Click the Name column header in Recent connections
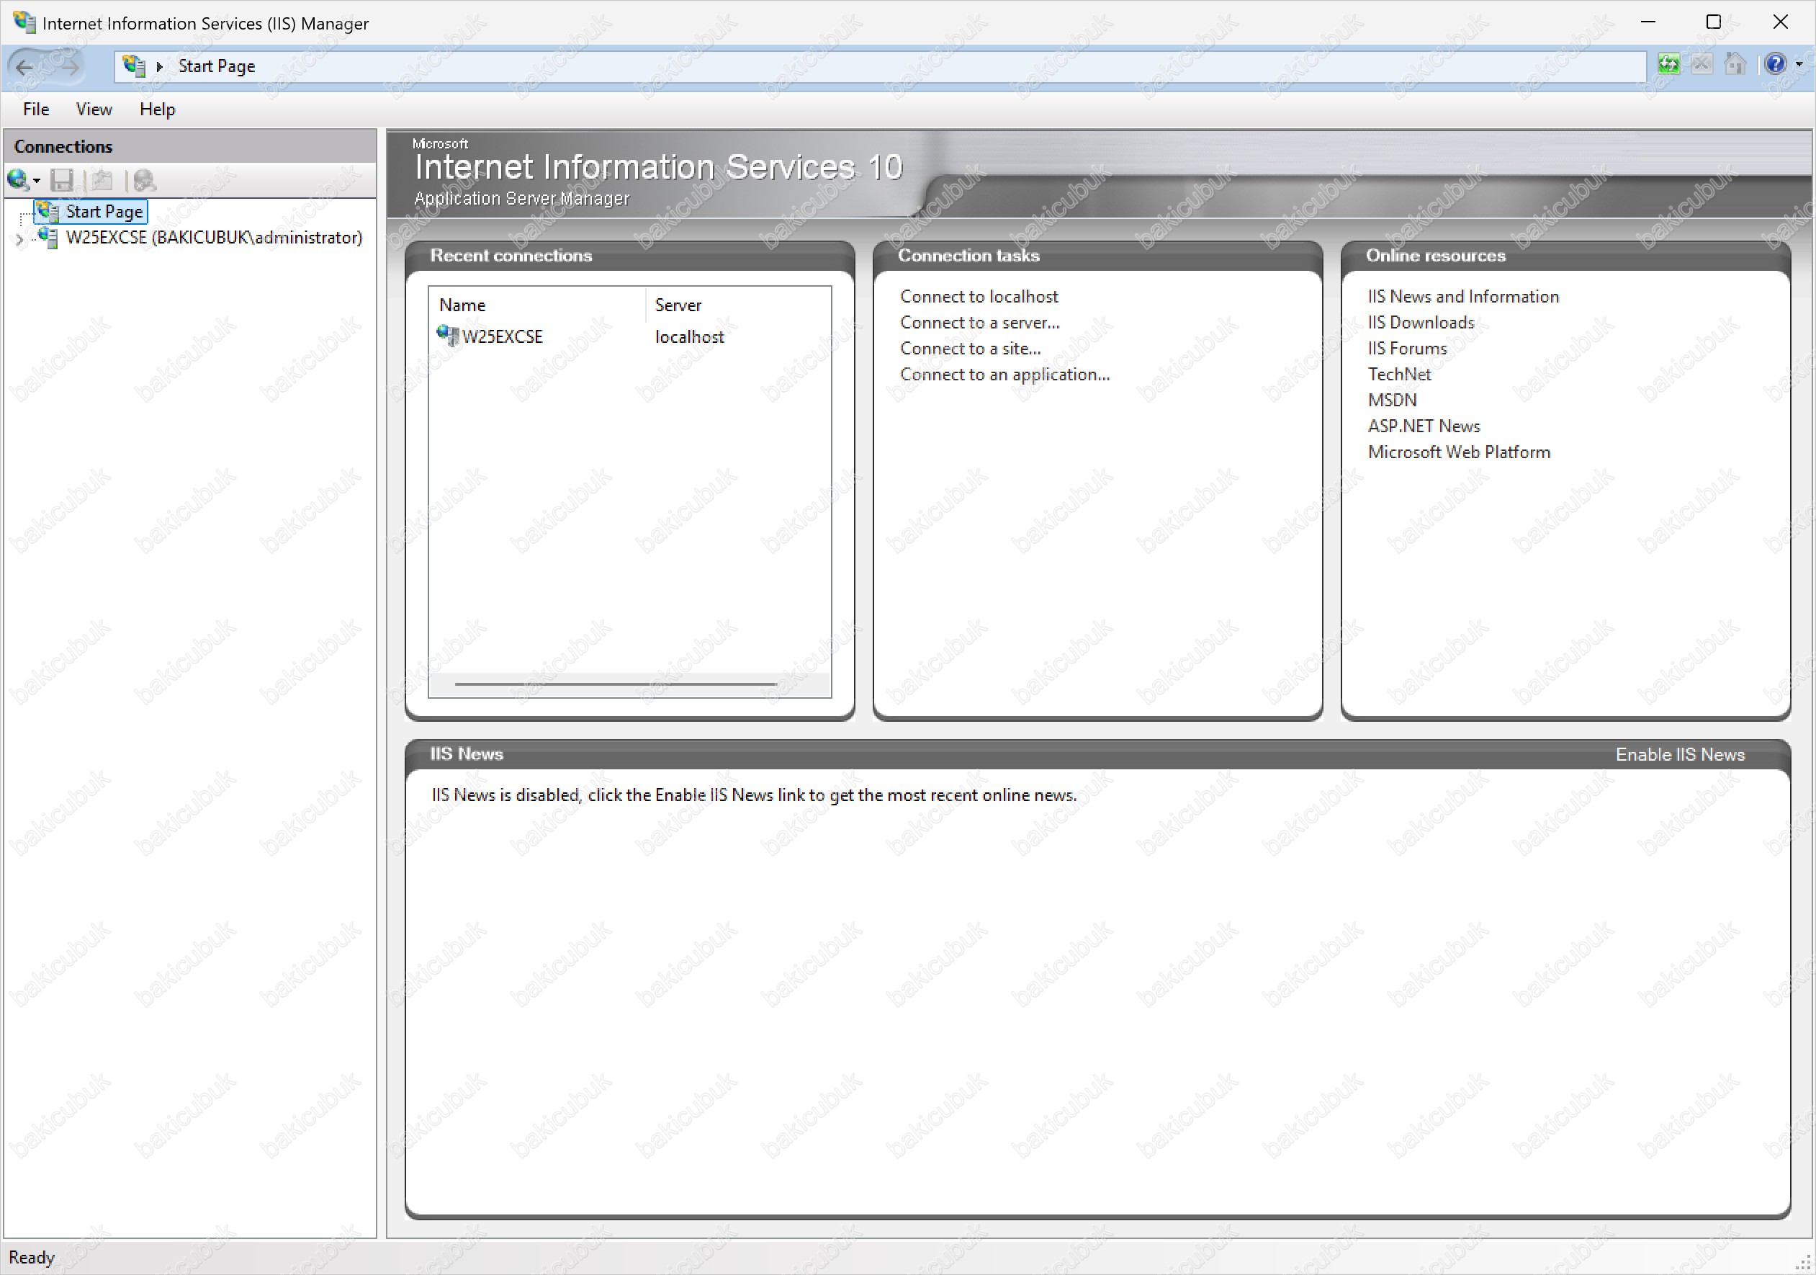 (x=538, y=305)
